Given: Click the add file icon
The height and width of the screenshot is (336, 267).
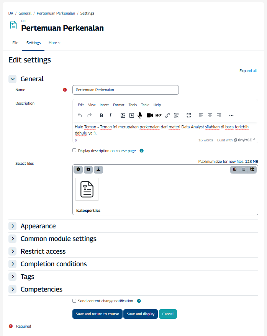Looking at the screenshot, I should 79,169.
